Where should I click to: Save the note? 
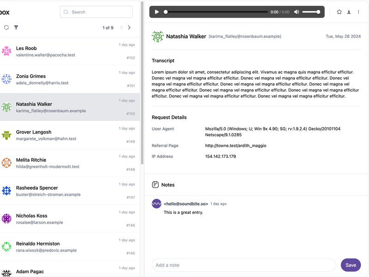[x=351, y=265]
